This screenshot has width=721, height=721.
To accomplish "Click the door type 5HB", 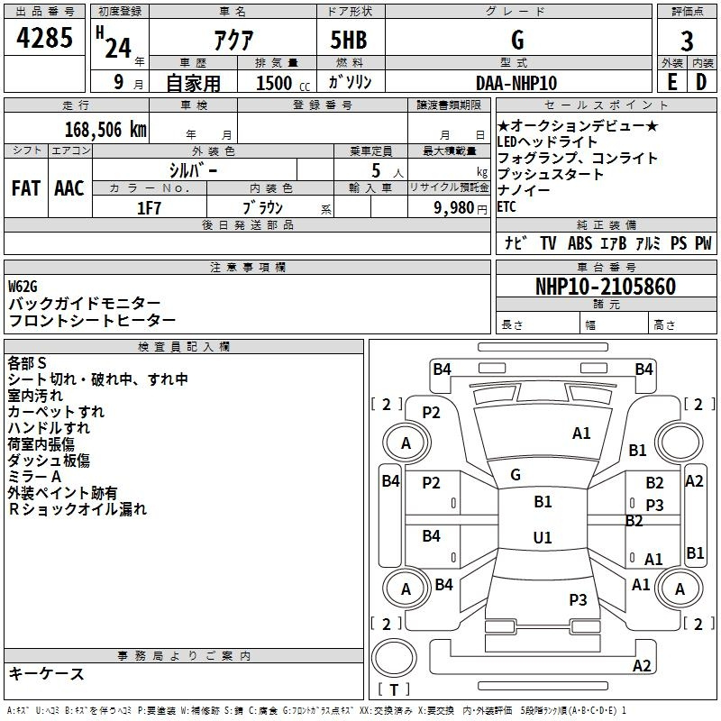I will coord(349,40).
